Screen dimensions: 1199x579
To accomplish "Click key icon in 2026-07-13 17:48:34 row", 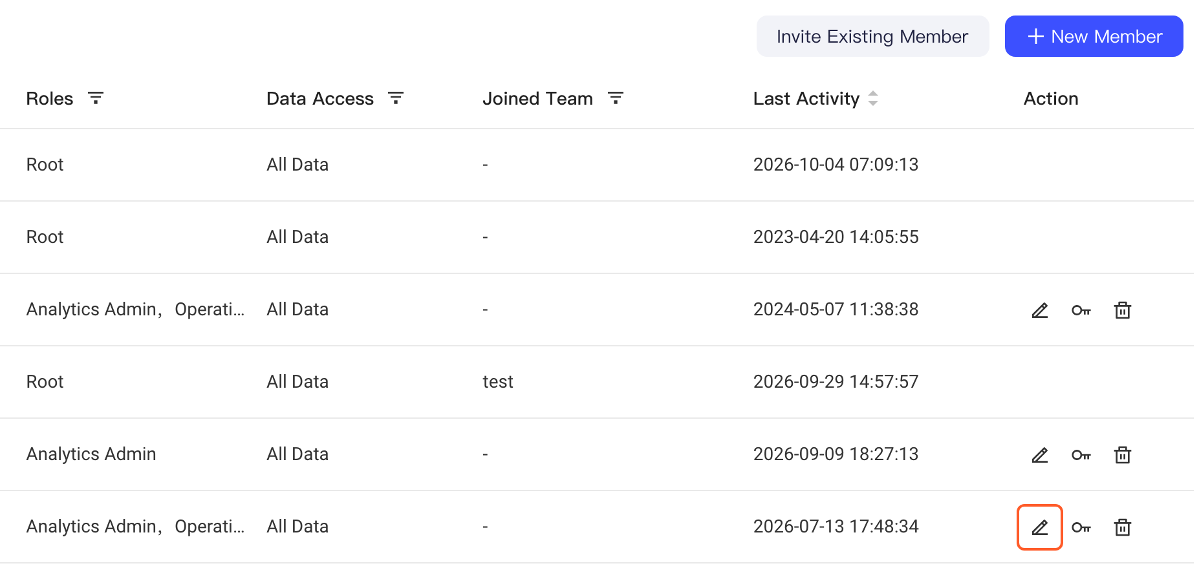I will click(1081, 527).
